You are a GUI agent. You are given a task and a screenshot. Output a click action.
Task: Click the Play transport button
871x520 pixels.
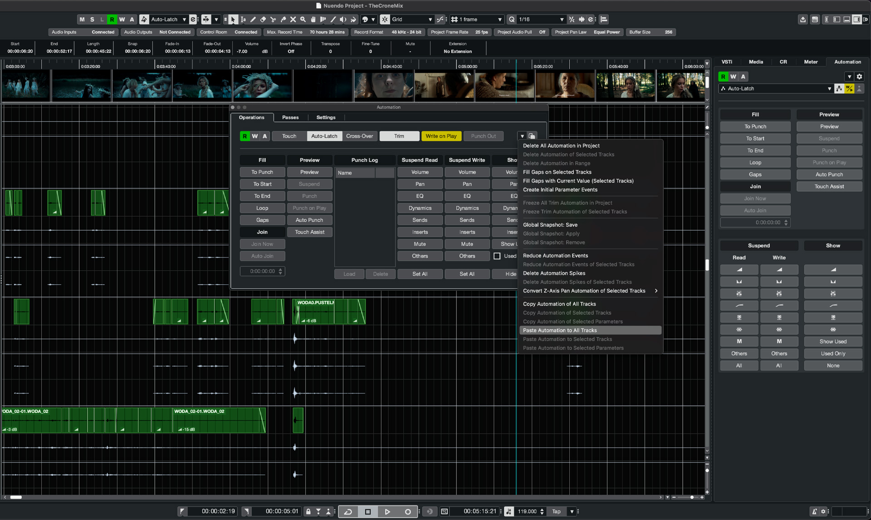[387, 511]
